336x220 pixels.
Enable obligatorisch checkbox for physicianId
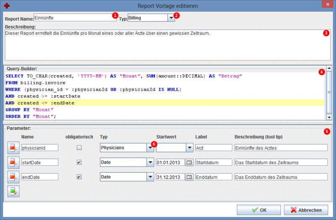[x=79, y=148]
